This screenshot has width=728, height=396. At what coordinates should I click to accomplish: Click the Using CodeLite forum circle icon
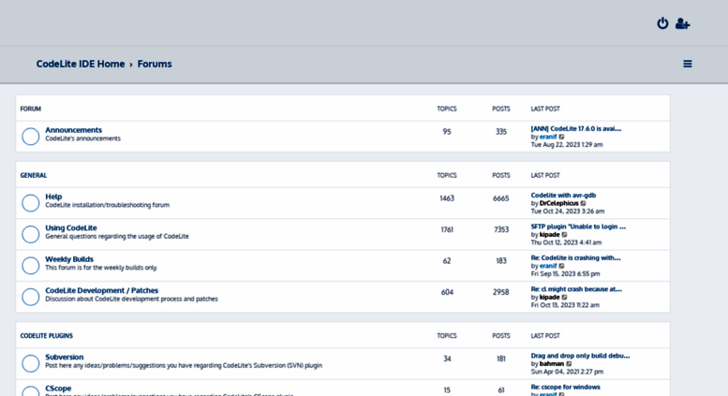coord(31,234)
